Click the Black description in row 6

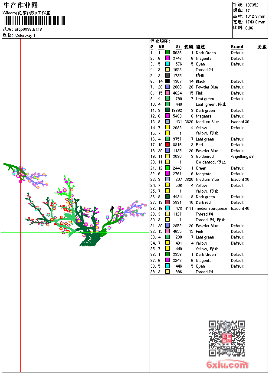tap(200, 82)
